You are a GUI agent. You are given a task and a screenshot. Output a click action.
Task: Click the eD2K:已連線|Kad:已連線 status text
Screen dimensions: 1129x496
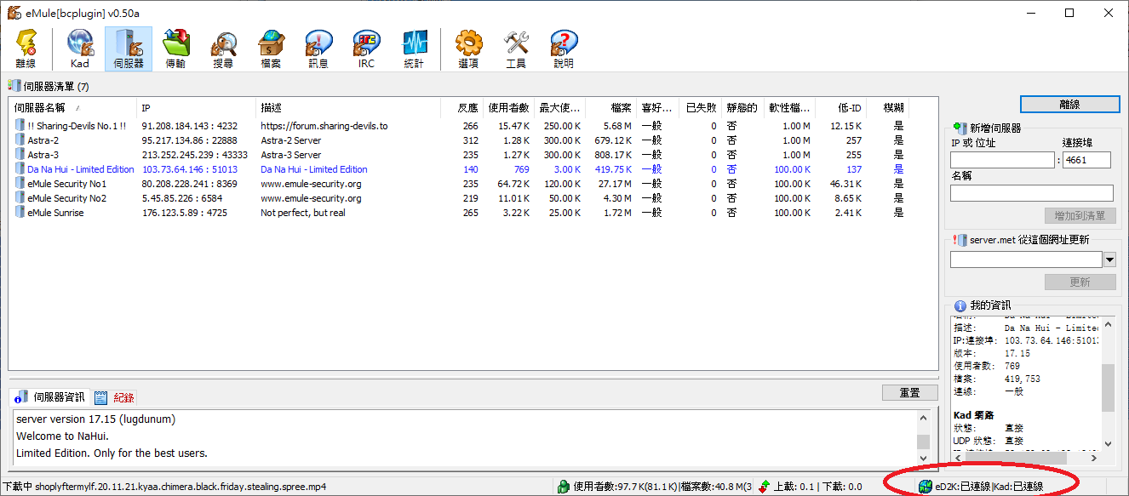point(989,487)
